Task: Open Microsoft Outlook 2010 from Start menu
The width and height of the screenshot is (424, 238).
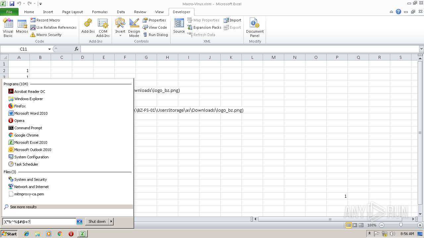Action: 30,150
